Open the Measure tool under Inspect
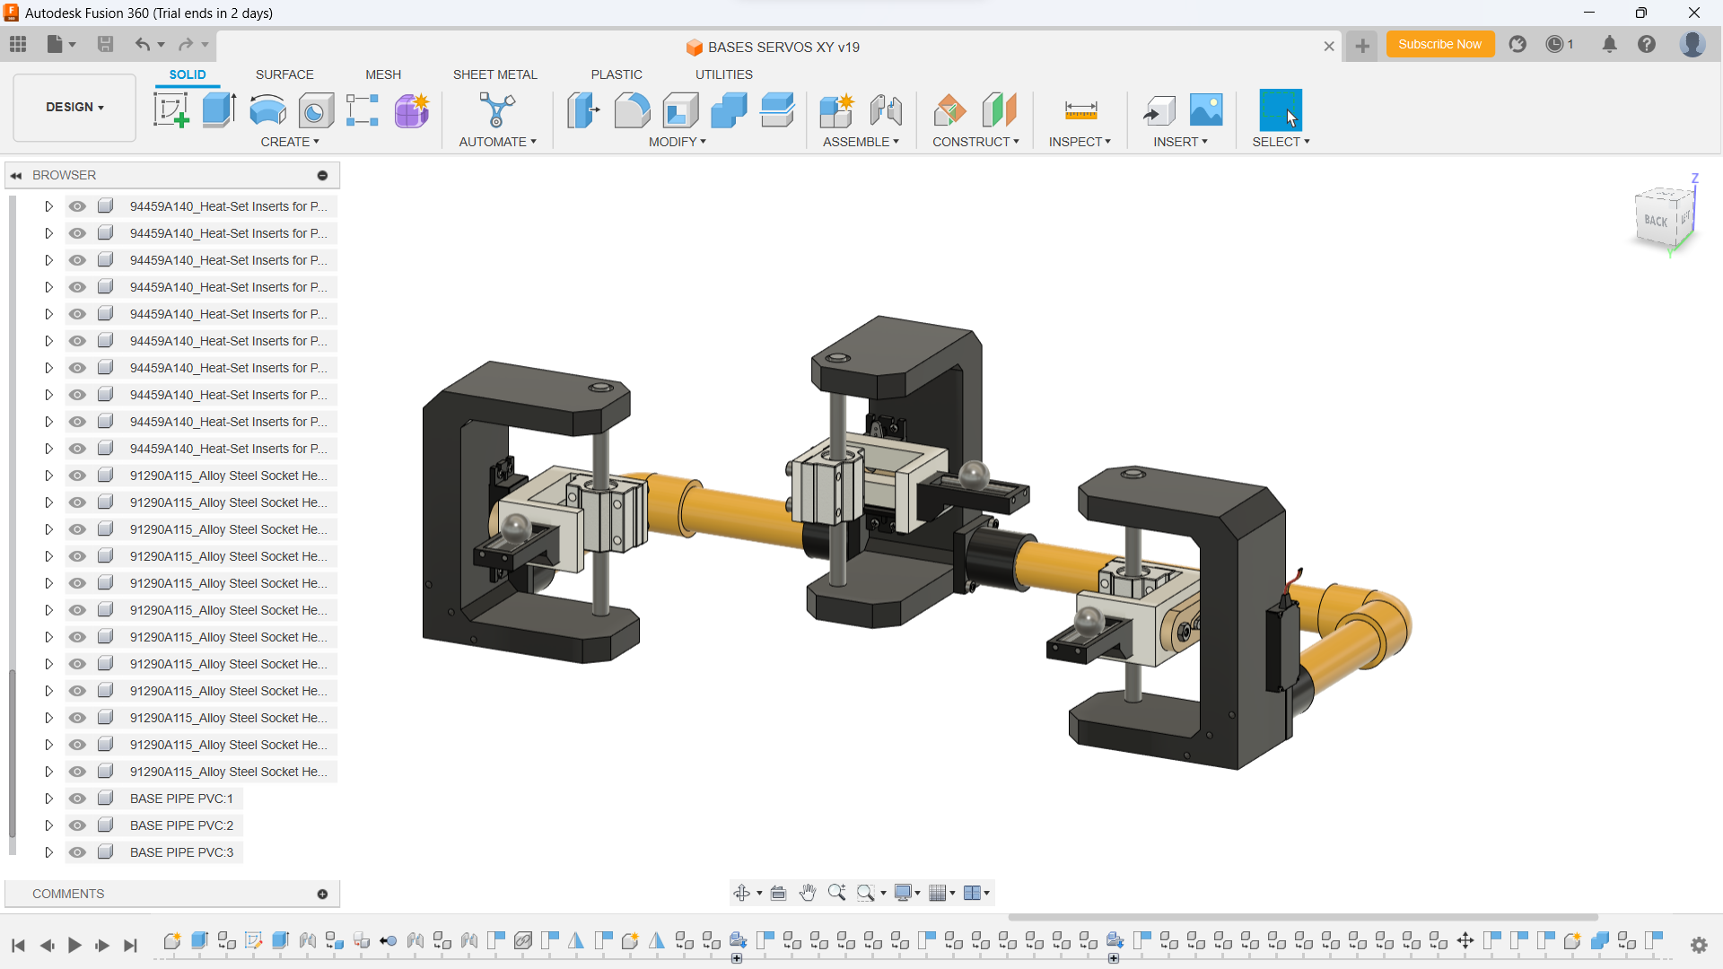Image resolution: width=1723 pixels, height=969 pixels. 1080,110
